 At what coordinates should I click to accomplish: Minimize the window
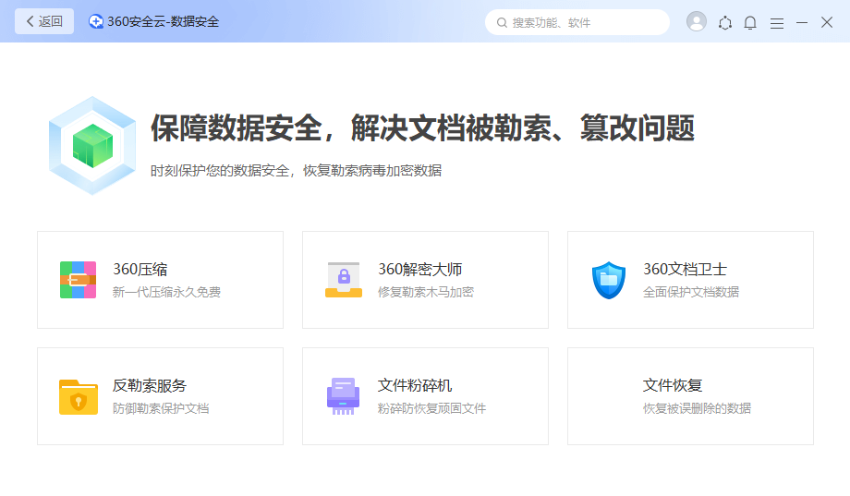pyautogui.click(x=802, y=23)
